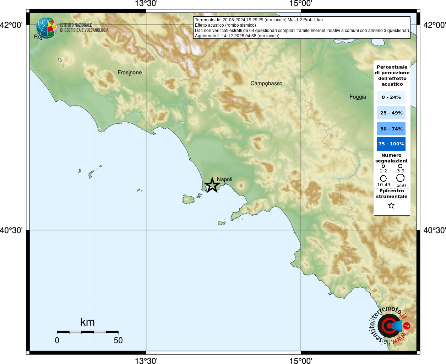Click the 1-2 reports circle in the legend
Viewport: 446px width, 364px height.
pyautogui.click(x=383, y=166)
